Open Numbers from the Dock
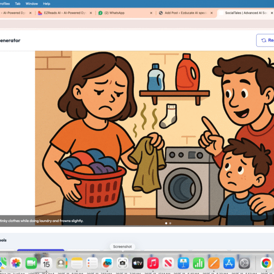The height and width of the screenshot is (274, 274). (x=199, y=263)
